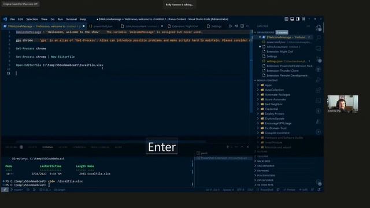370x208 pixels.
Task: Click the Run play icon in the editor toolbar
Action: 231,26
